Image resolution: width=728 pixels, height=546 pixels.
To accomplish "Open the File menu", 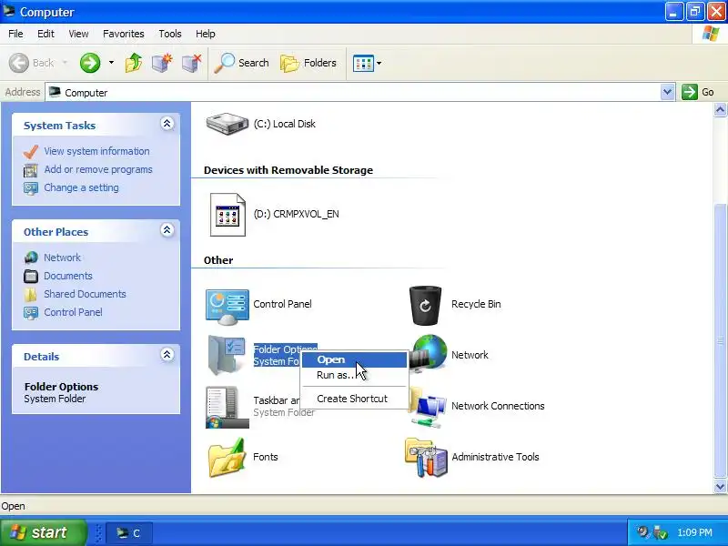I will point(15,34).
